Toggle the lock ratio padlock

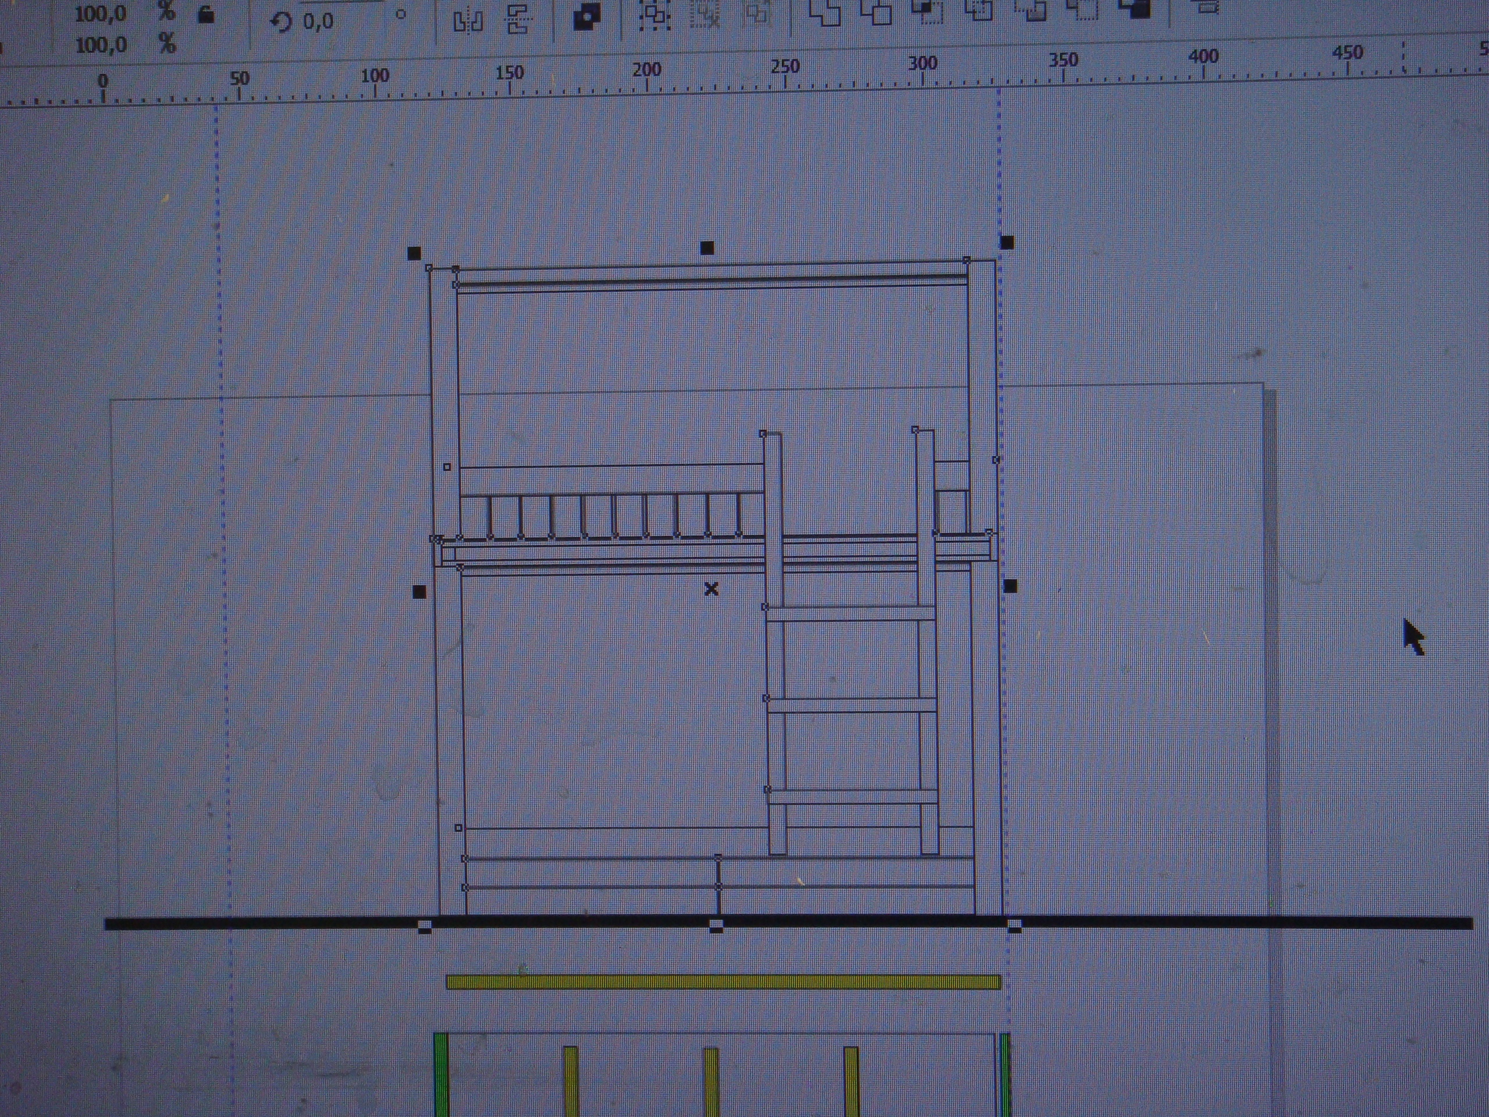205,13
